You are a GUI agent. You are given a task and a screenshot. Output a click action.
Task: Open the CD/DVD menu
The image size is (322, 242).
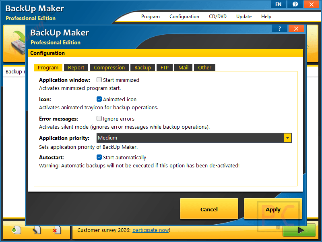(x=218, y=17)
